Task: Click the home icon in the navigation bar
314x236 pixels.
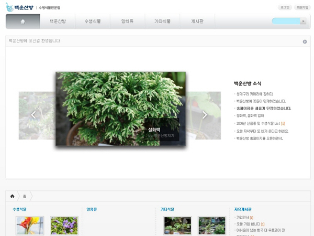Action: click(23, 22)
